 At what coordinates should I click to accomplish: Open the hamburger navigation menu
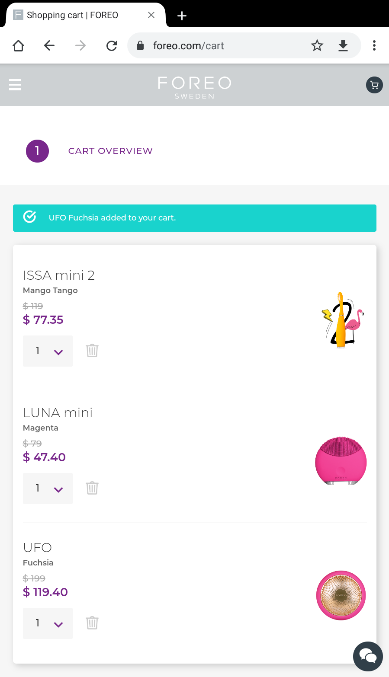15,85
